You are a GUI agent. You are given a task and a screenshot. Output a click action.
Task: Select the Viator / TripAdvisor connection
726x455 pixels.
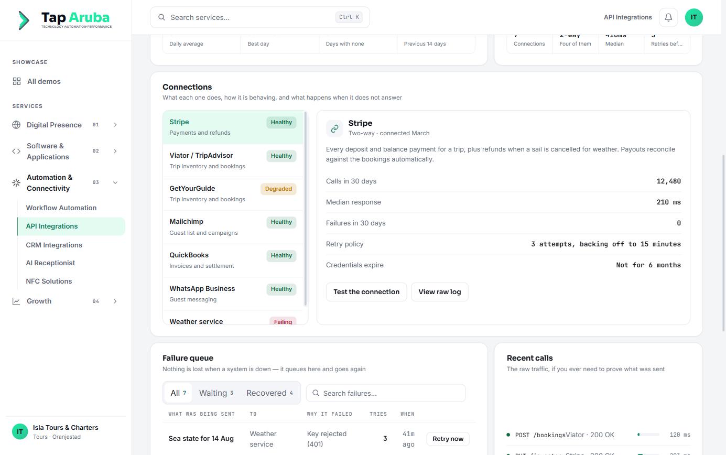tap(233, 160)
